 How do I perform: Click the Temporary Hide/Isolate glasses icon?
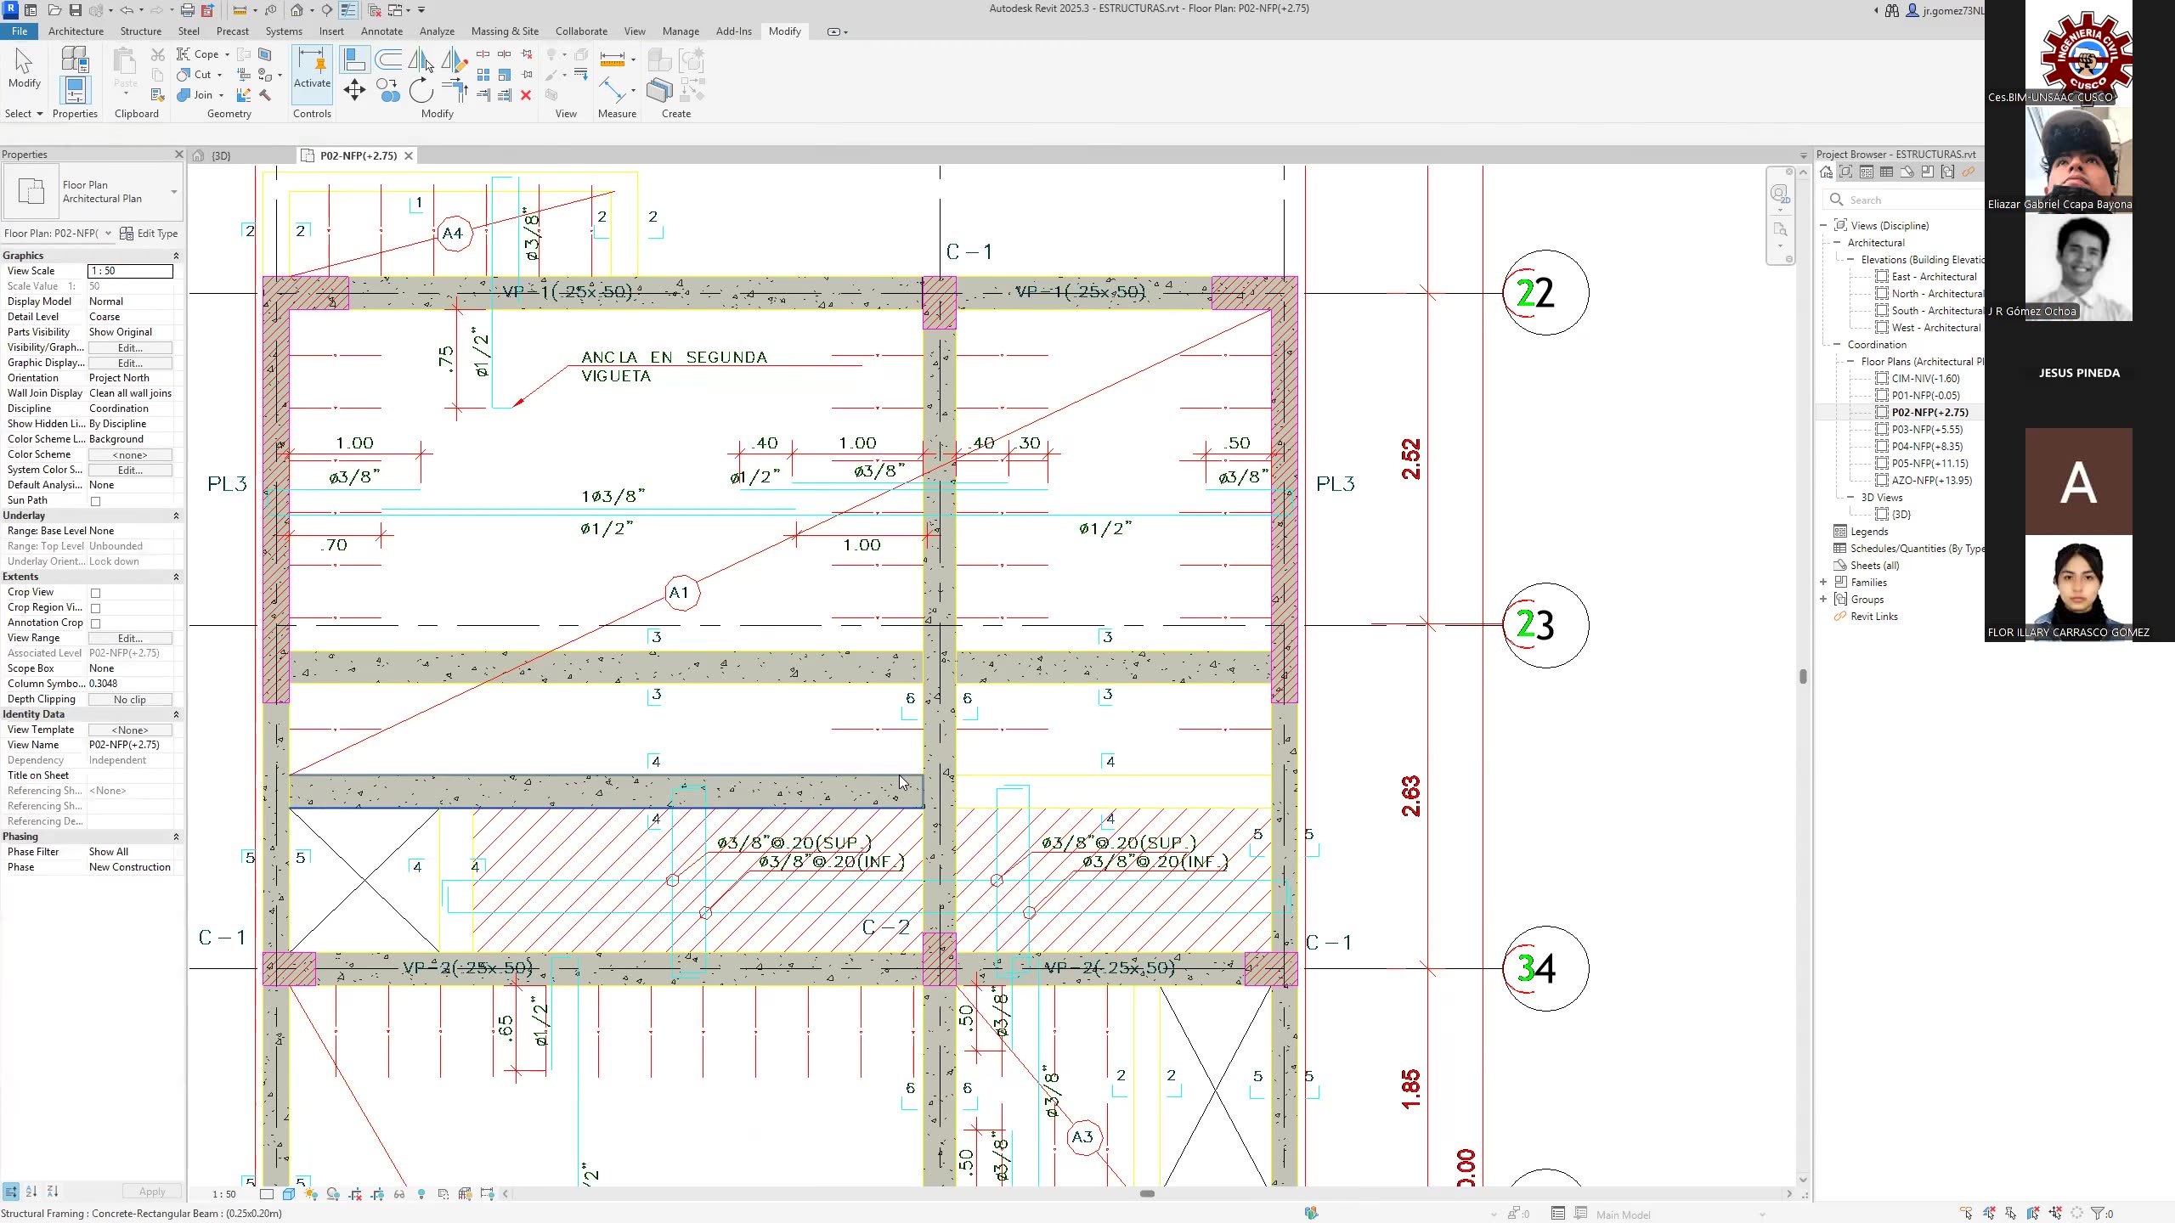(x=399, y=1194)
